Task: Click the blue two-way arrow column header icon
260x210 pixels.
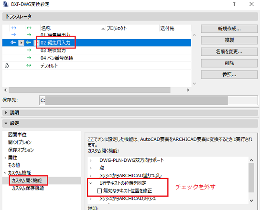Action: pos(14,28)
